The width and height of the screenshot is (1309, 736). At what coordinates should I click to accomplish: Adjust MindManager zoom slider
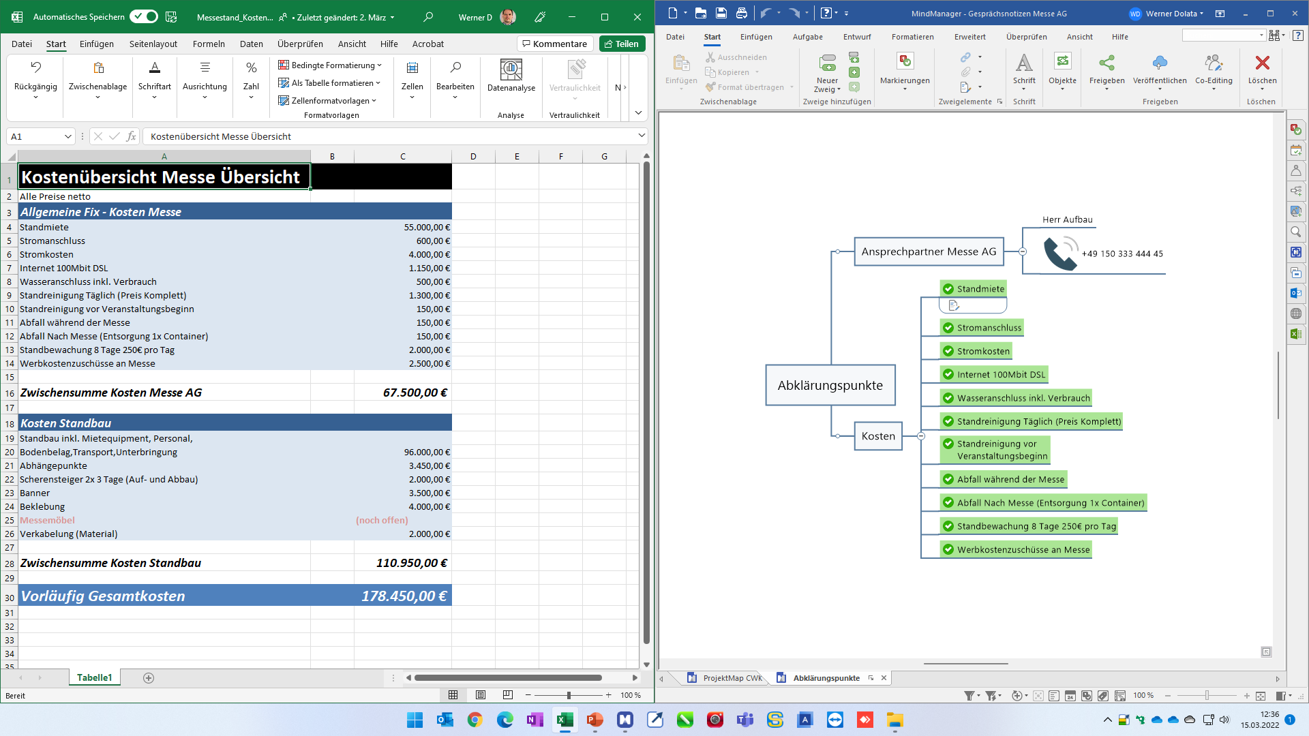(x=1207, y=696)
